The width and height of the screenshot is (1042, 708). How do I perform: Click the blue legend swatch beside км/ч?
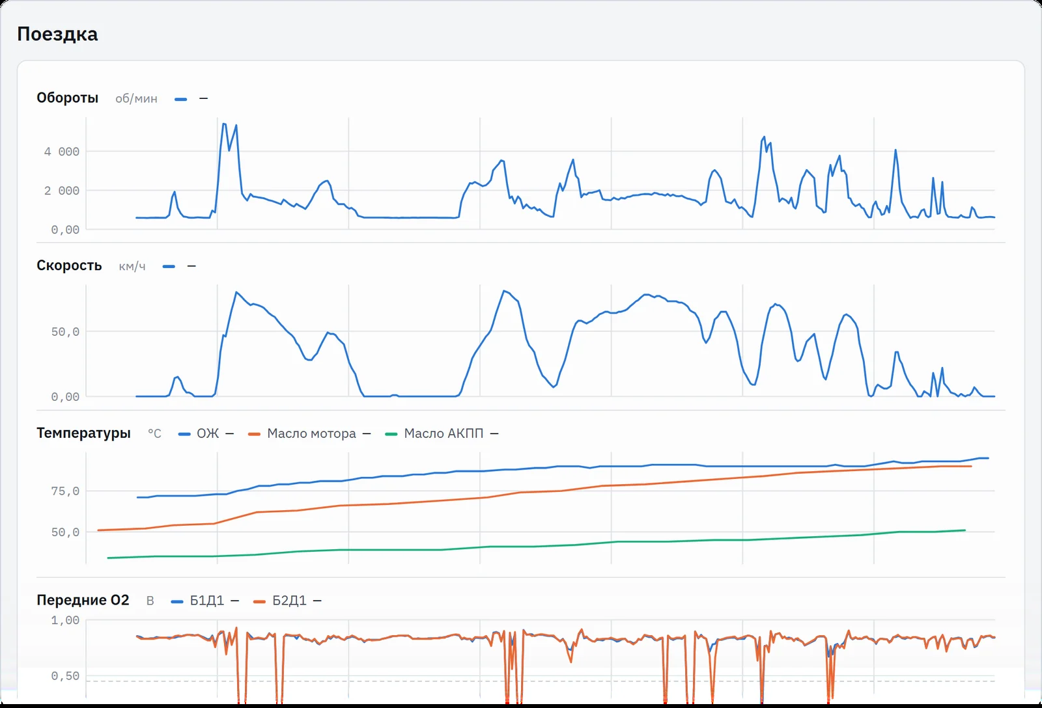click(x=169, y=266)
